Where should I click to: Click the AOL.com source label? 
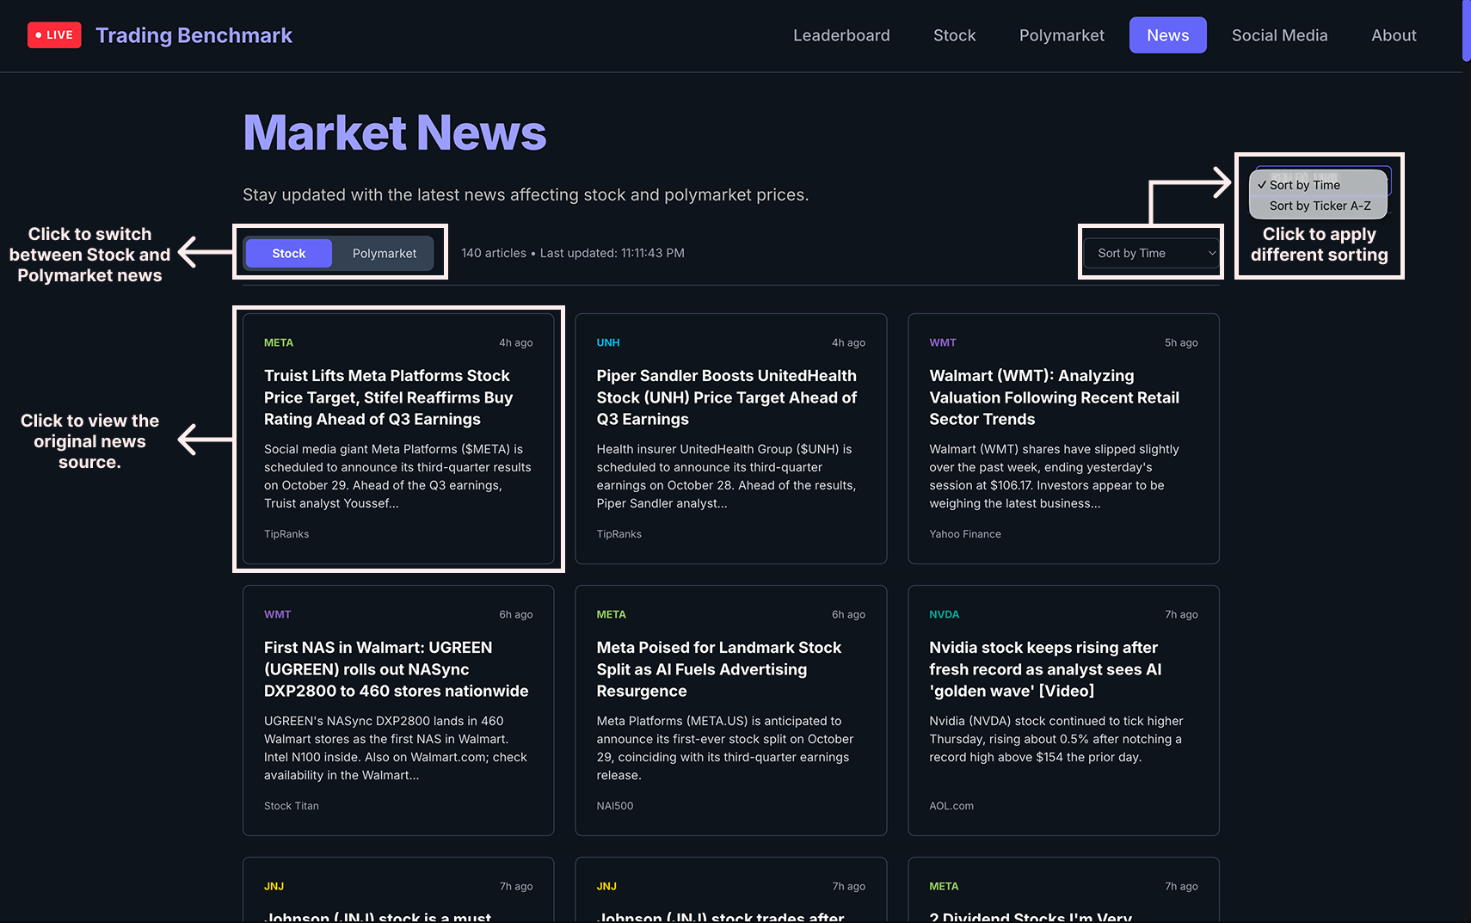click(951, 806)
